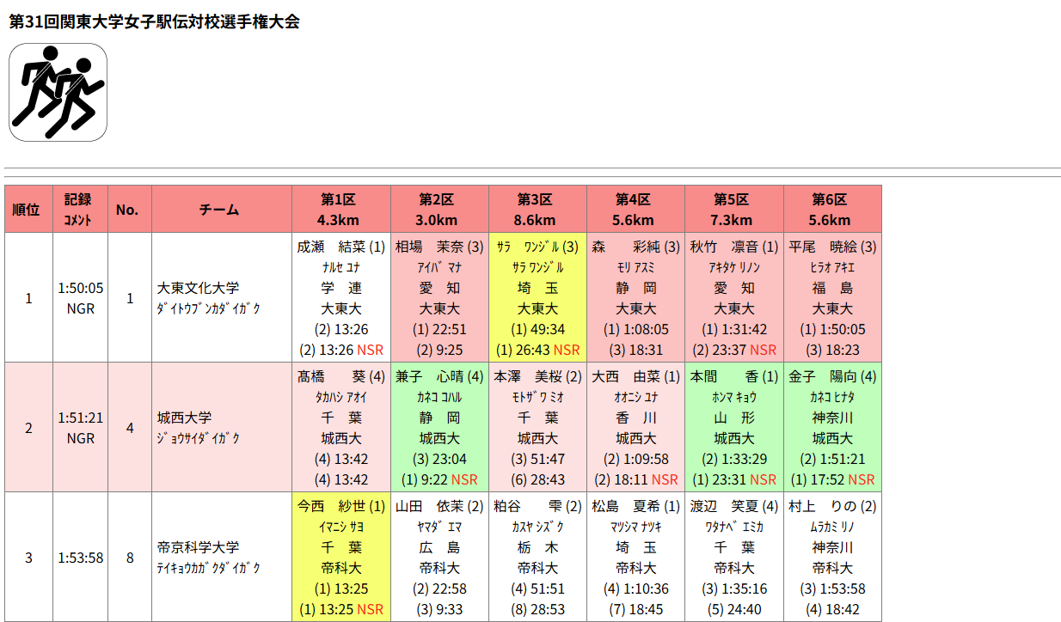Click the チーム column header

222,210
